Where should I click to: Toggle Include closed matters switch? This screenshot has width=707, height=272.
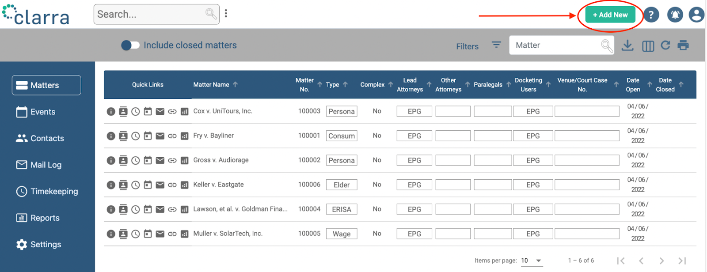click(130, 45)
